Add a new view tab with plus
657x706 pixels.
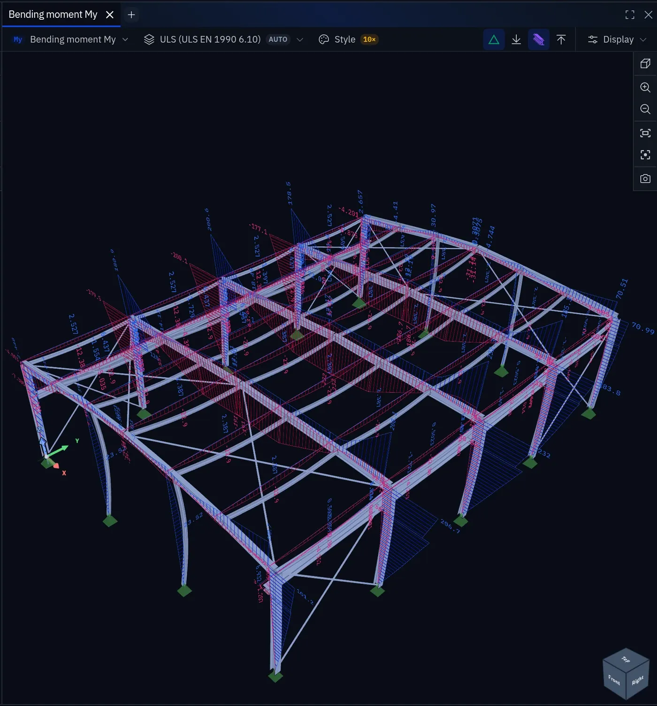(131, 15)
